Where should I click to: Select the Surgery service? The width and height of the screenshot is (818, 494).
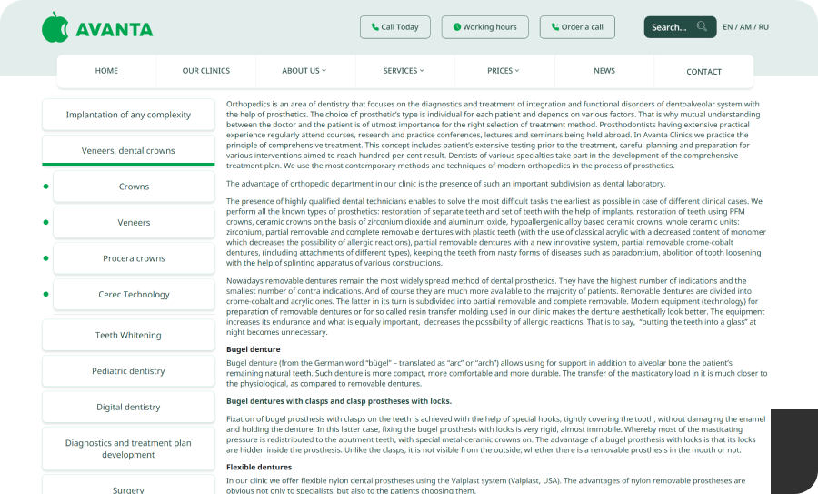click(x=128, y=486)
